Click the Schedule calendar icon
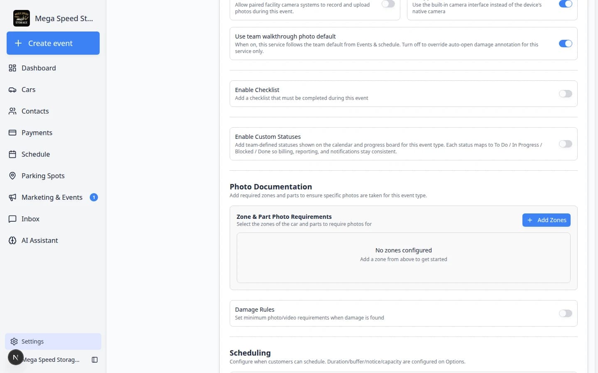This screenshot has width=598, height=373. point(12,154)
